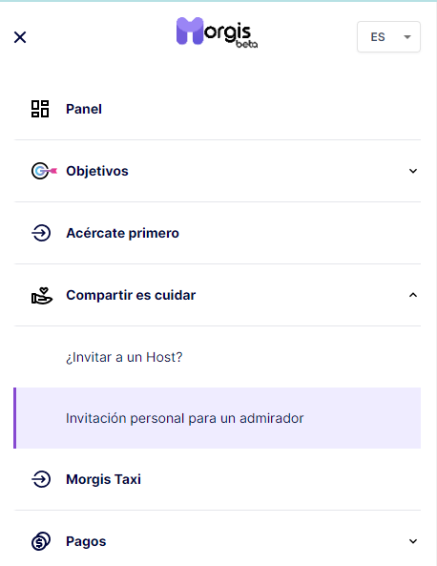Select the Acércate primero menu entry
This screenshot has height=566, width=437.
point(218,233)
